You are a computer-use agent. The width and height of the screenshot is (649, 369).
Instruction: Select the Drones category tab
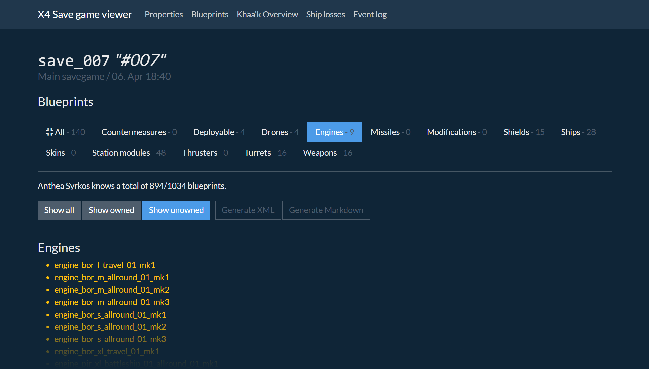(280, 132)
